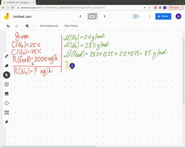185x148 pixels.
Task: Select the Text box tool
Action: coord(7,113)
